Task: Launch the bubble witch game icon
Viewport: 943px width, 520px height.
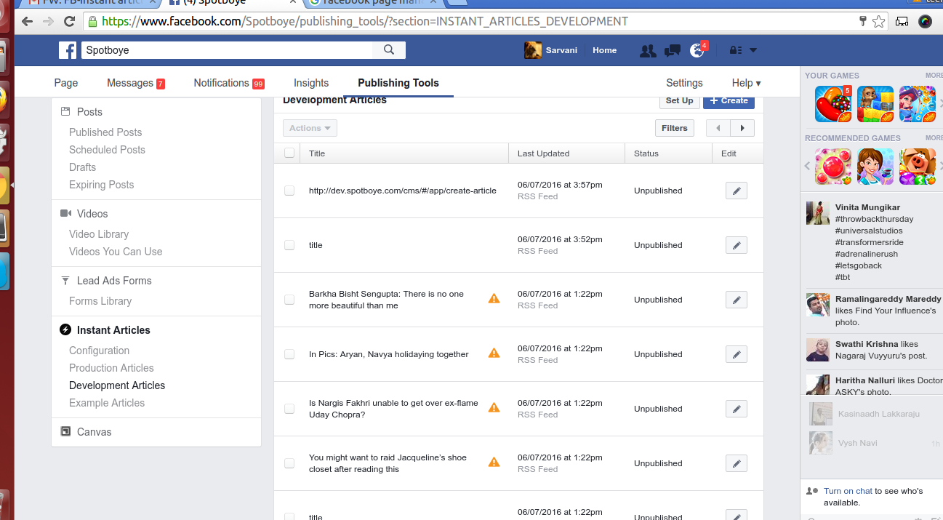Action: point(918,104)
